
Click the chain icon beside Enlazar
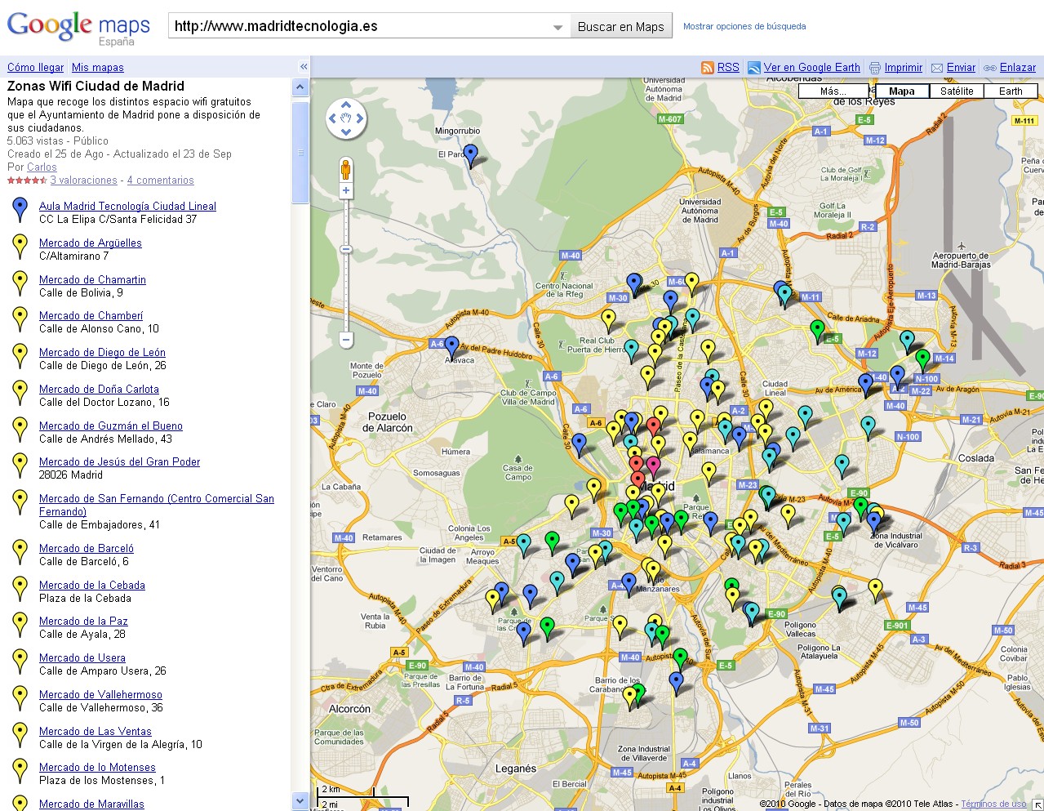[x=990, y=68]
